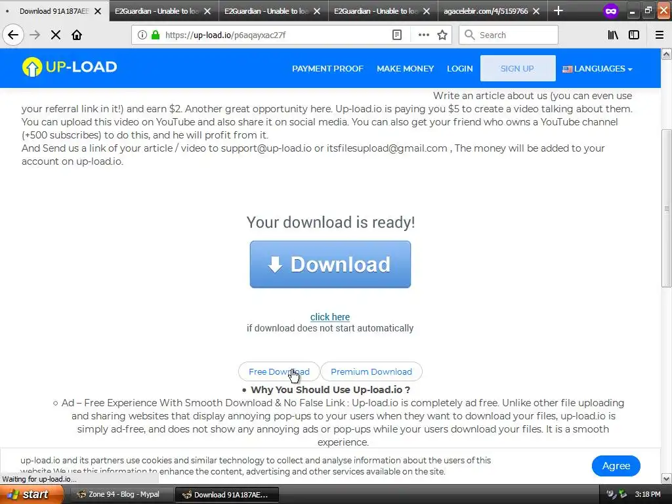The width and height of the screenshot is (672, 504).
Task: Click the vertical scrollbar thumb
Action: [x=667, y=208]
